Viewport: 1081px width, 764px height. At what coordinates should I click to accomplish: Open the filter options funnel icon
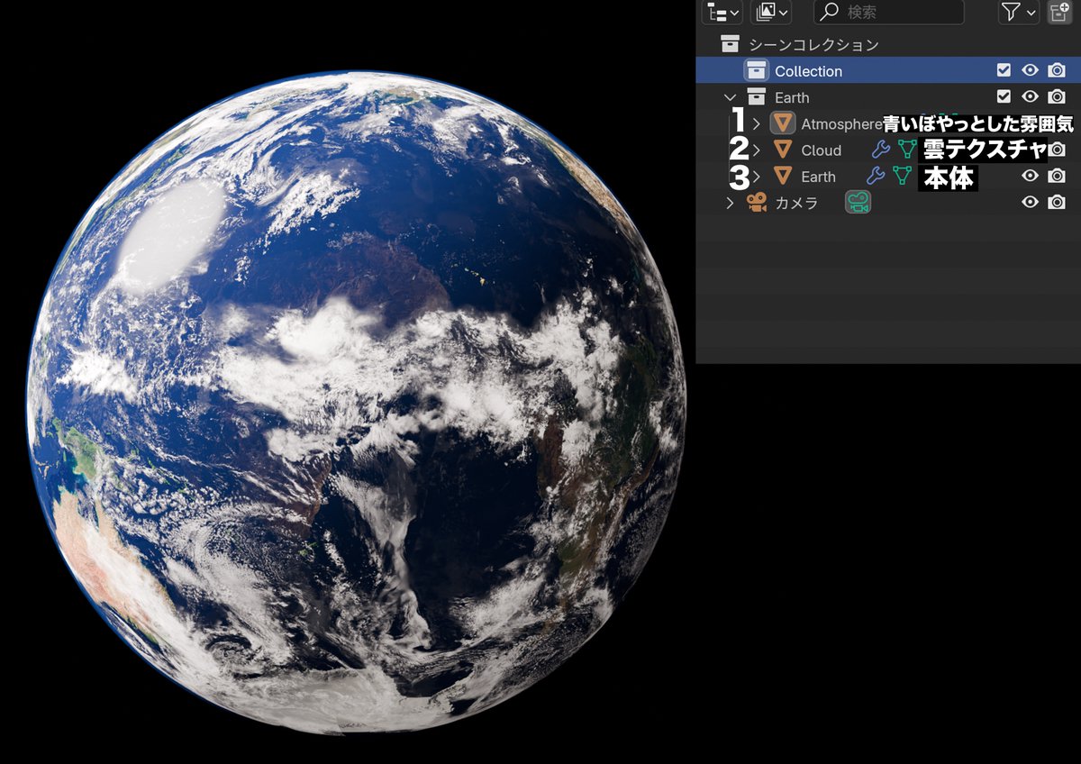tap(1013, 12)
